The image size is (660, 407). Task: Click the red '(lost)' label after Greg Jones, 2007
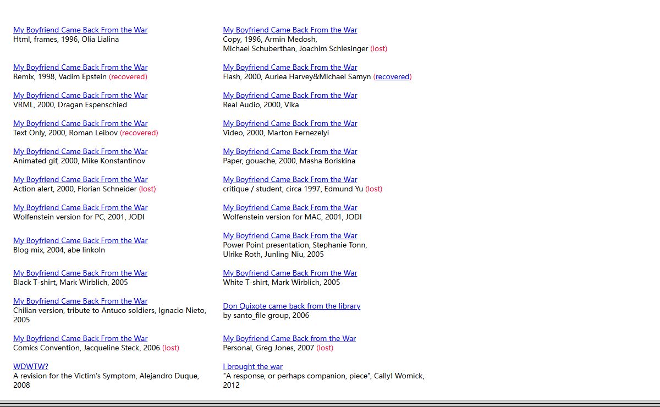[325, 348]
